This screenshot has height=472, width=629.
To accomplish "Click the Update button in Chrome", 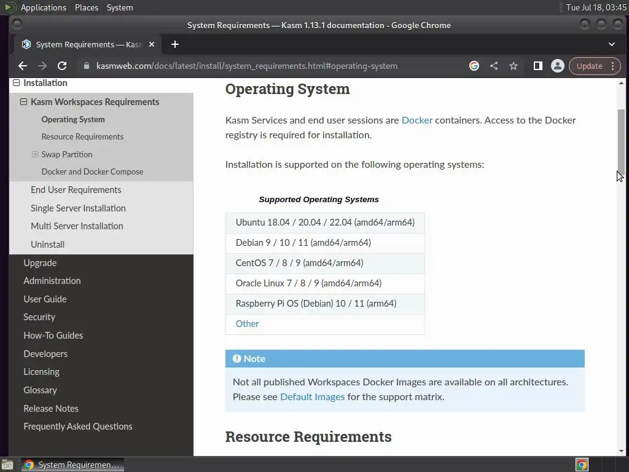I will 589,66.
